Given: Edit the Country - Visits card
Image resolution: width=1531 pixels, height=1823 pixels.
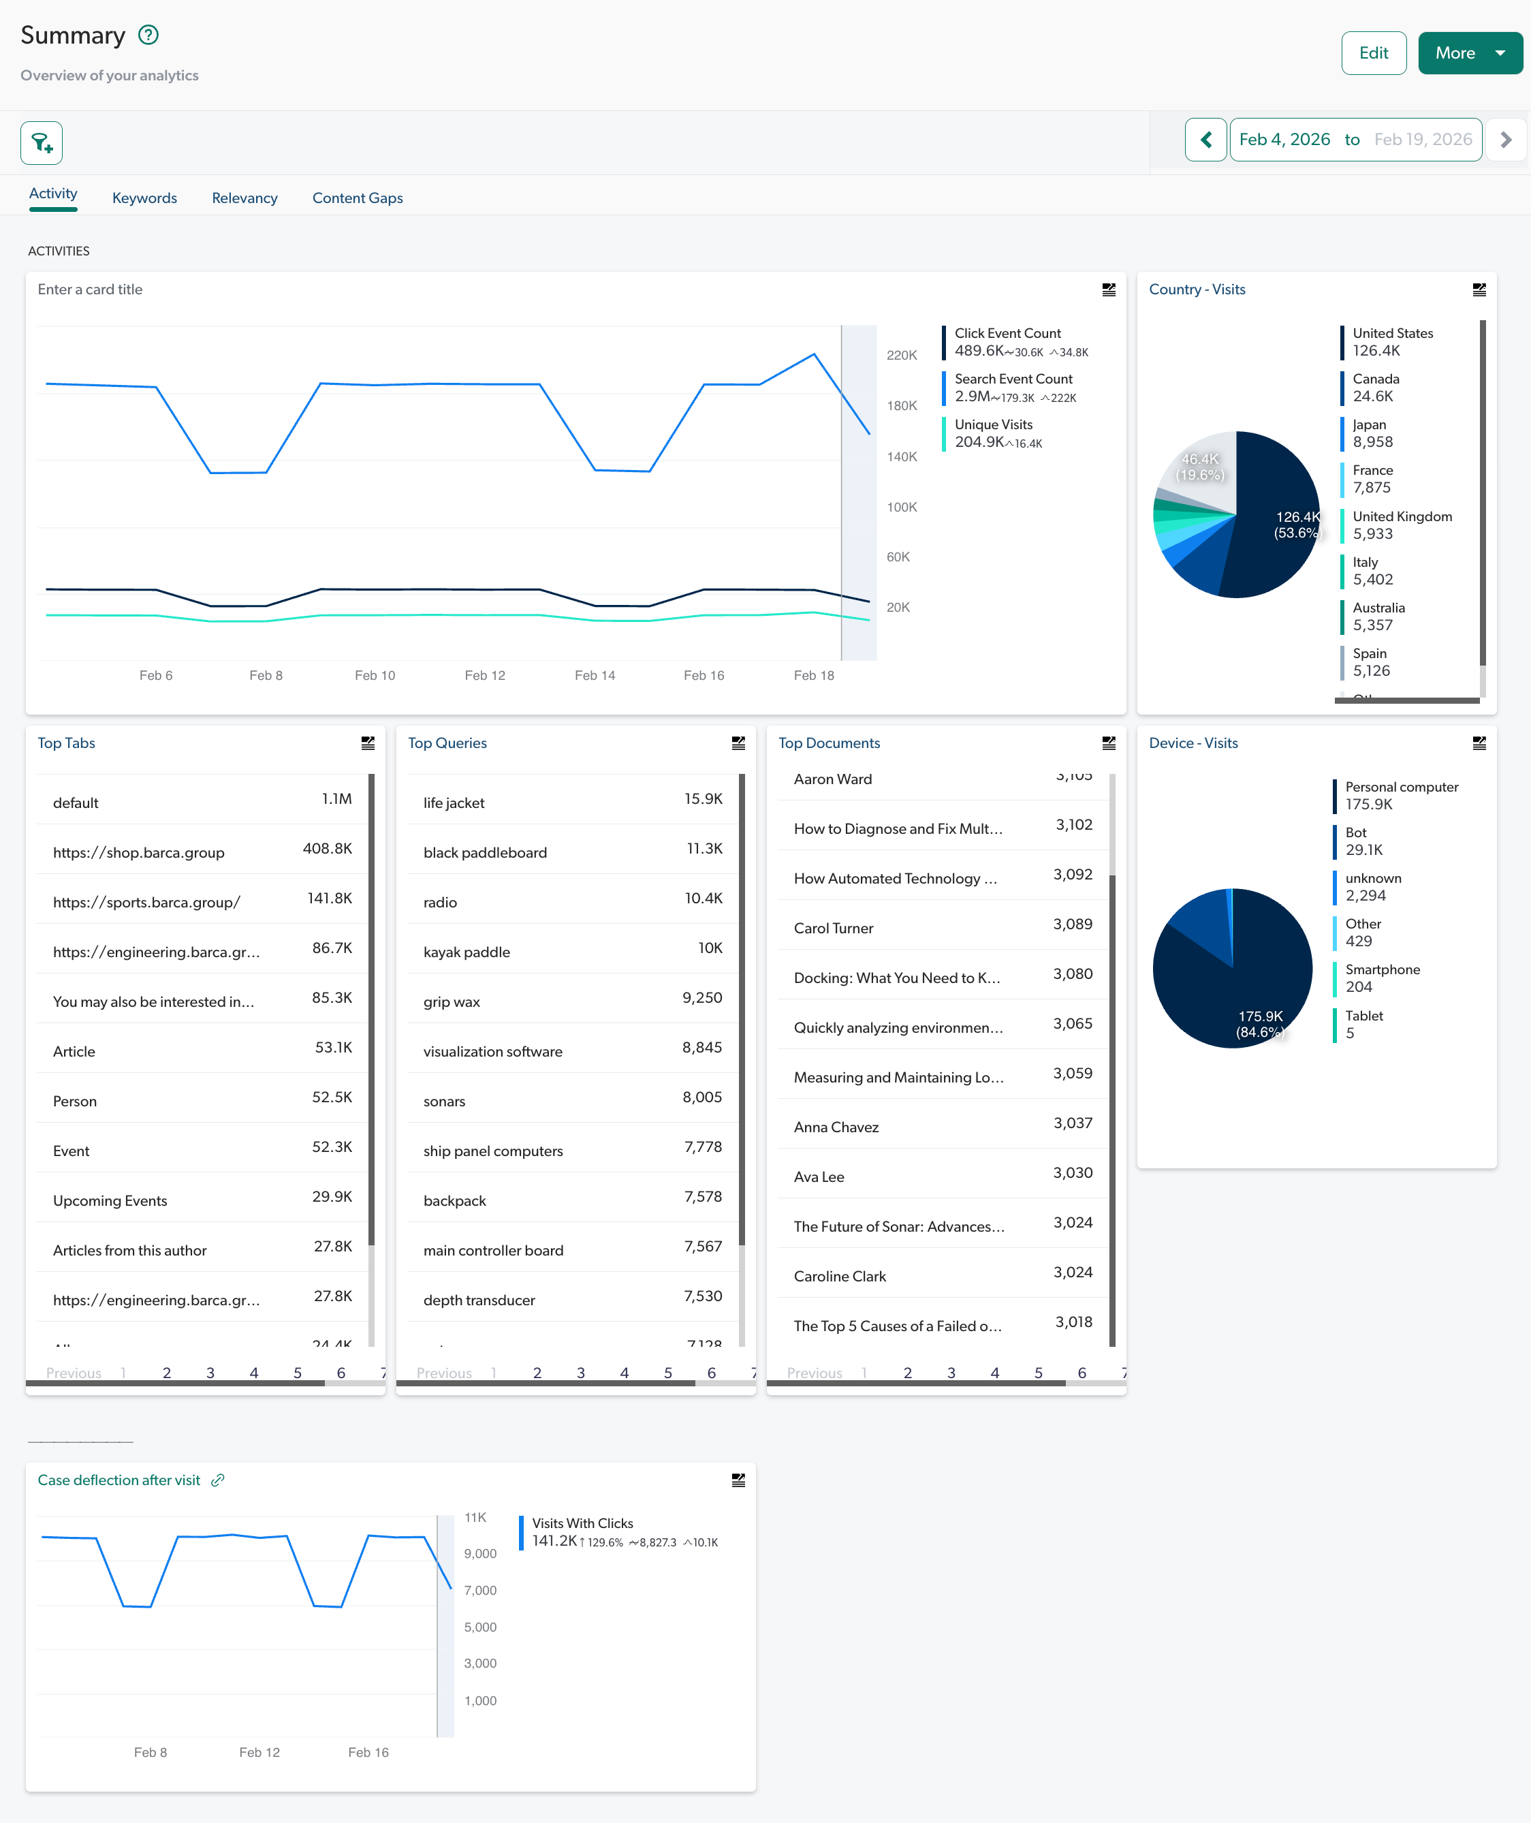Looking at the screenshot, I should click(x=1478, y=290).
